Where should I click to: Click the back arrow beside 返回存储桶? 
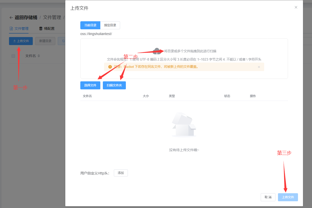11,18
